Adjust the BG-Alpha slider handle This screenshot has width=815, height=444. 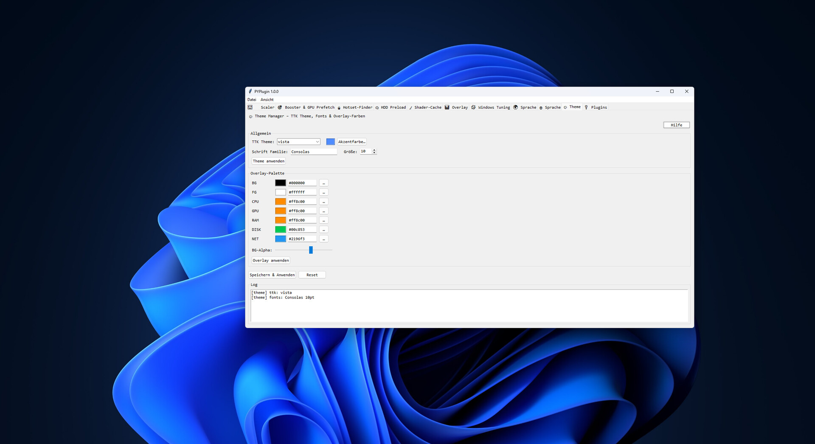coord(311,250)
